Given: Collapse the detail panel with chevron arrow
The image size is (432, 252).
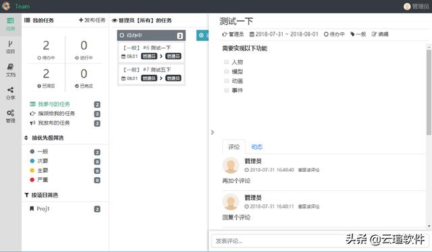Looking at the screenshot, I should [213, 132].
